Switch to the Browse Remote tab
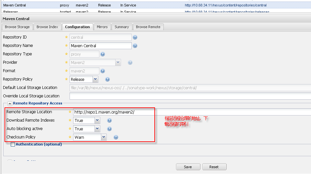311x174 pixels. coord(148,27)
